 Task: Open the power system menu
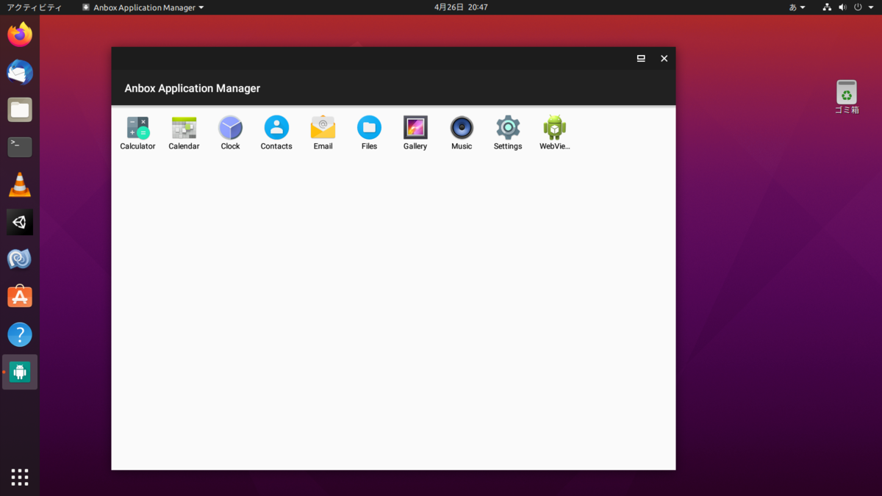pyautogui.click(x=863, y=7)
